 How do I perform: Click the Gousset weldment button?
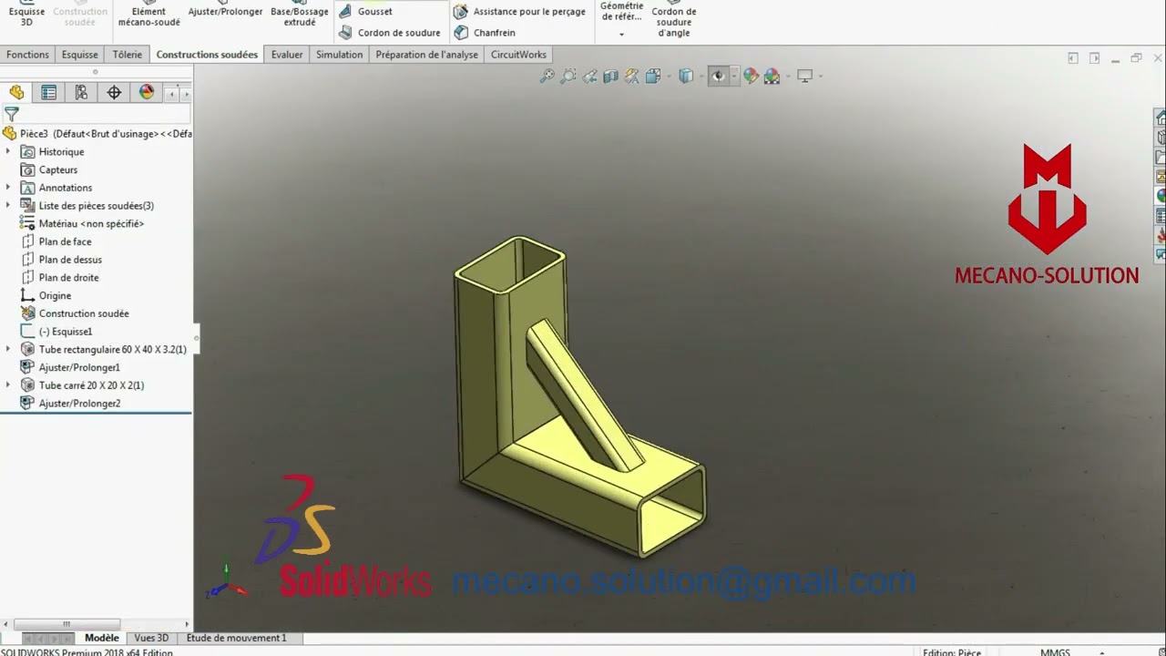366,11
